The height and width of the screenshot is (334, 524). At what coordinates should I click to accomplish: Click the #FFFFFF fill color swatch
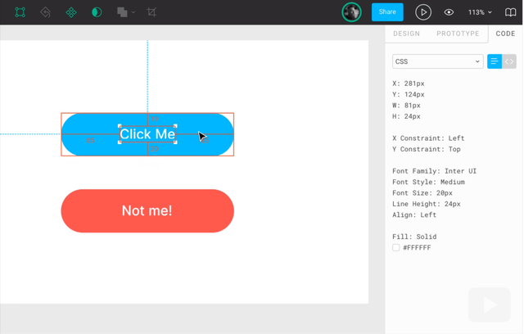click(396, 247)
